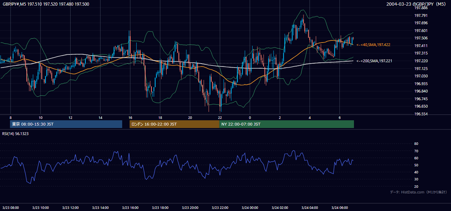Click the chart title 2004-03-23 のGBP/JPY (M5)
Viewport: 451px width, 211px height.
point(416,4)
